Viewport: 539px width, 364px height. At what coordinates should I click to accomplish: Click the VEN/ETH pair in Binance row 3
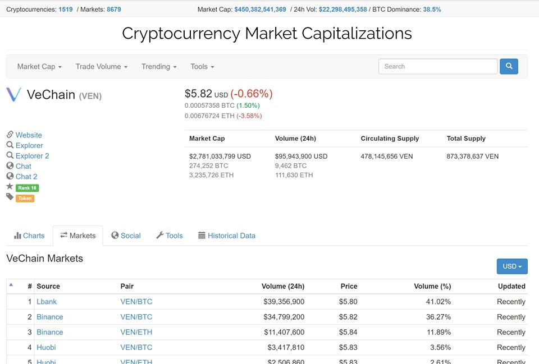point(136,332)
